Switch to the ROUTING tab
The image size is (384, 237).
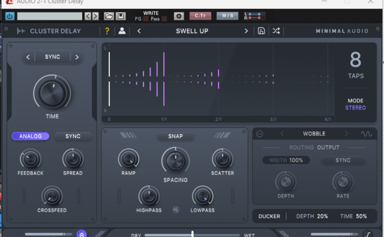(301, 148)
